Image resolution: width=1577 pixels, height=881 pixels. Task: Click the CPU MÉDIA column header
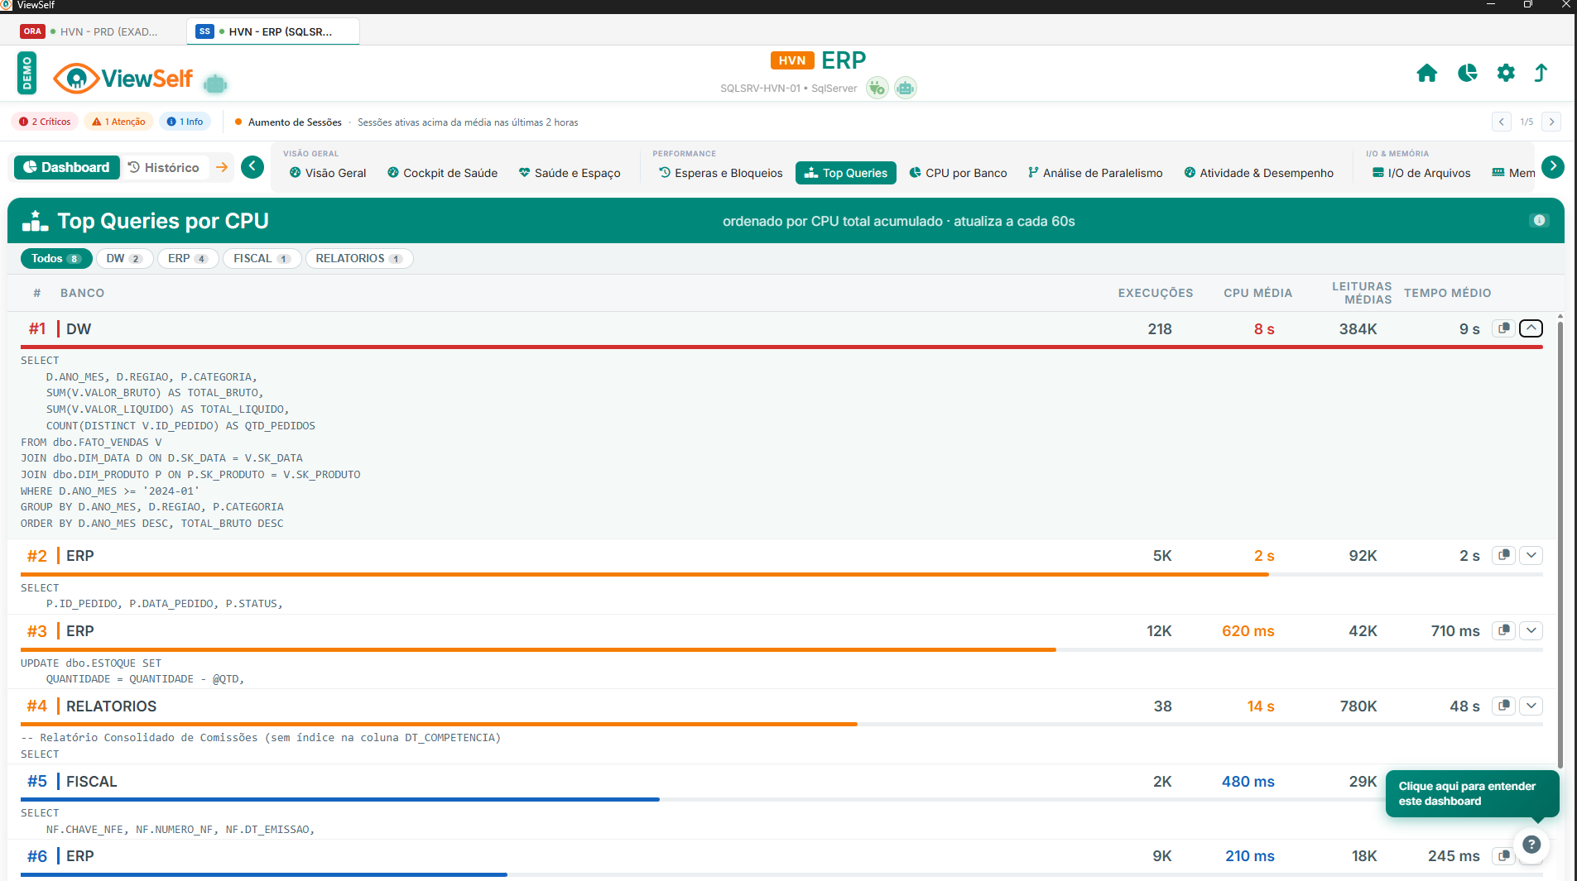[1257, 293]
